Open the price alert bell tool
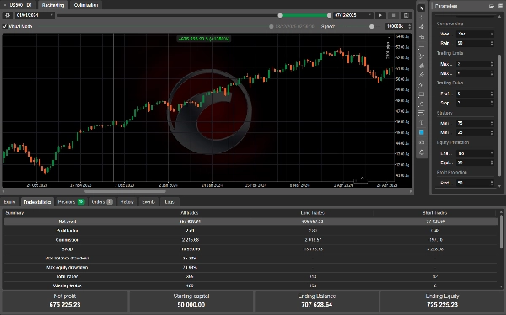 click(422, 152)
